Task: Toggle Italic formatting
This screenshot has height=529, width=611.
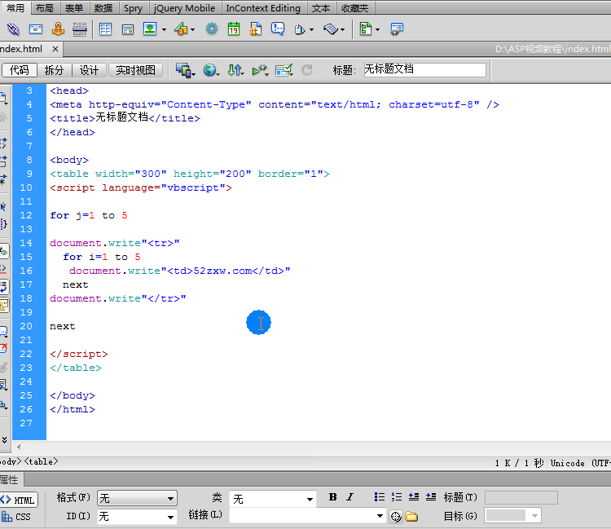Action: click(350, 496)
